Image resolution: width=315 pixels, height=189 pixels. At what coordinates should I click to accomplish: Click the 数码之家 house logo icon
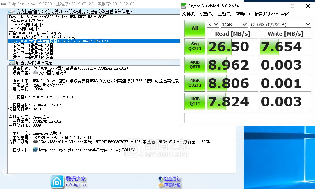(57, 182)
